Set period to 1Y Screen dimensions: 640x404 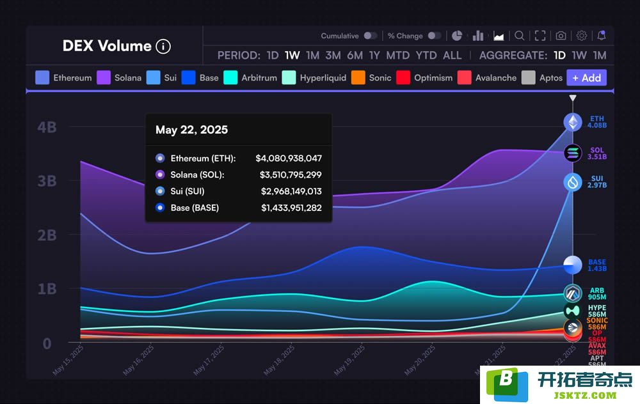[374, 56]
